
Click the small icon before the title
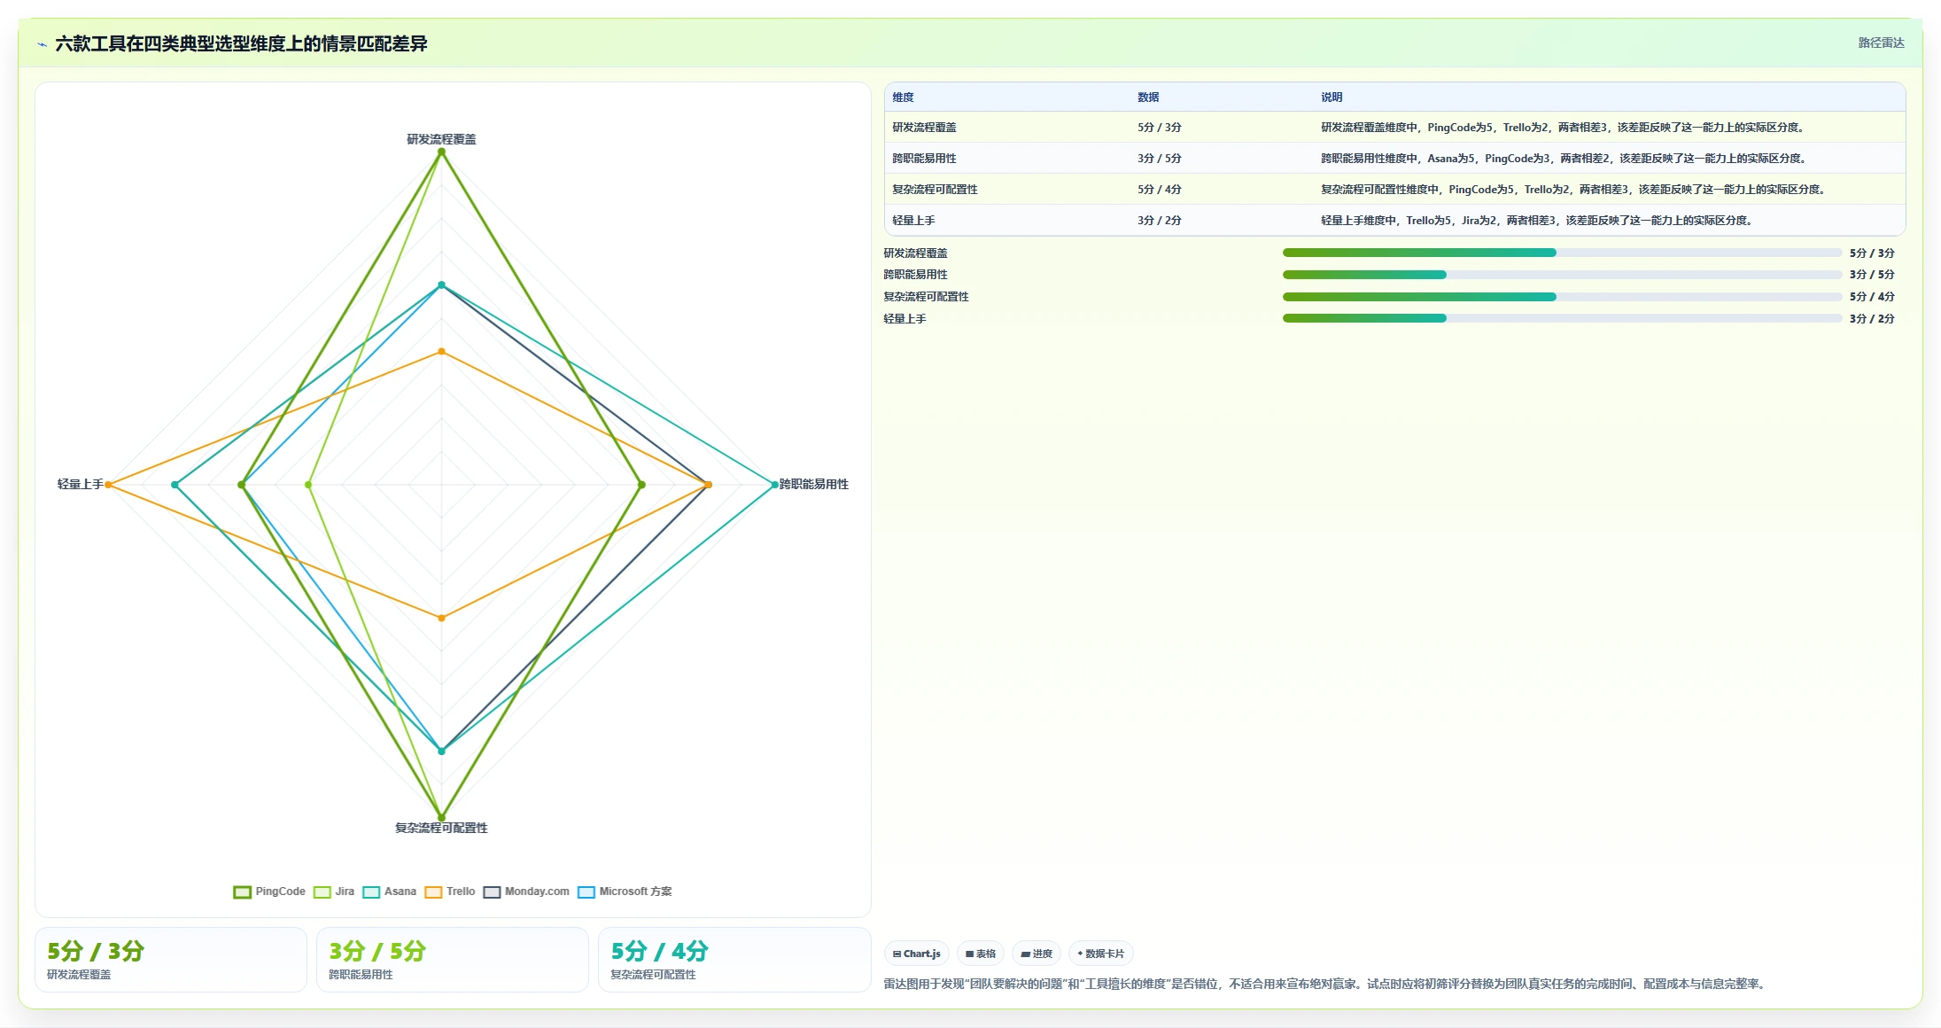coord(42,44)
